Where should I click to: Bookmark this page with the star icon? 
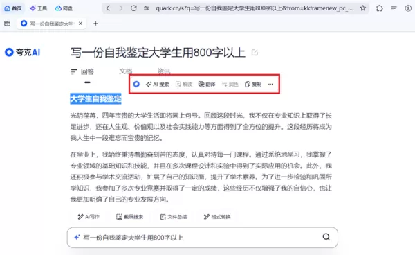pyautogui.click(x=363, y=8)
